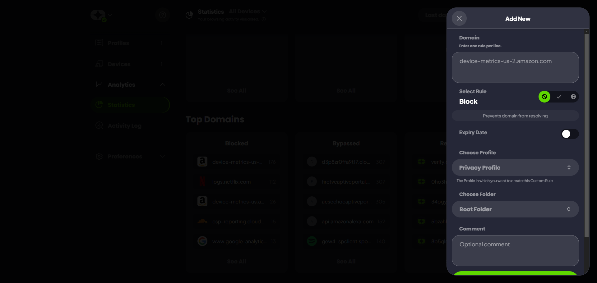597x283 pixels.
Task: Select the Bypass checkmark rule icon
Action: (559, 97)
